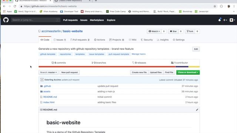Open the GitHub home logo
237x133 pixels.
coord(6,20)
